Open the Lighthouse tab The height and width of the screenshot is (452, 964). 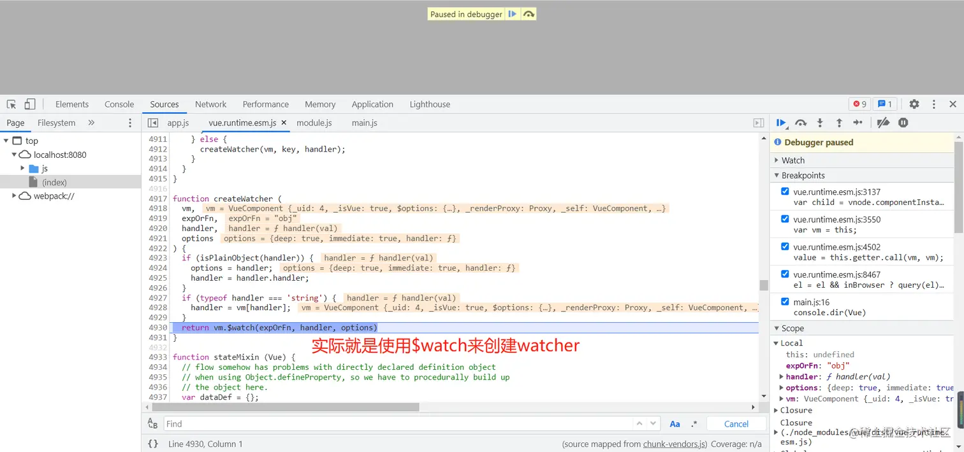pyautogui.click(x=430, y=104)
